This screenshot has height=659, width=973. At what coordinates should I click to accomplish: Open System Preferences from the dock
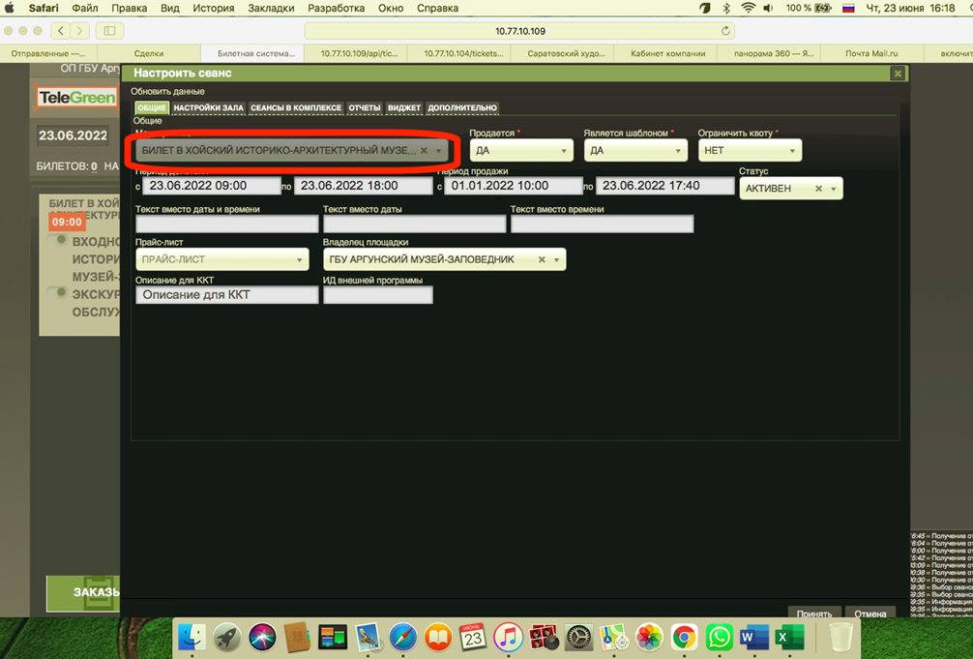pos(578,637)
